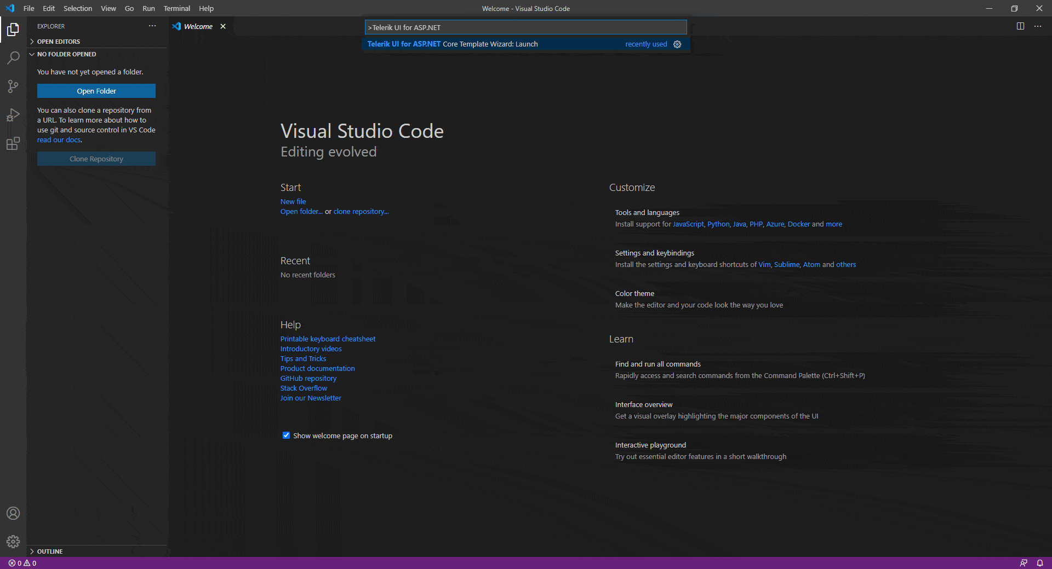This screenshot has height=569, width=1052.
Task: Open the Extensions view icon
Action: (13, 143)
